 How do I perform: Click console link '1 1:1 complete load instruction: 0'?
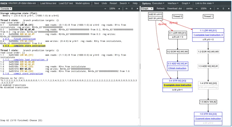[25, 60]
